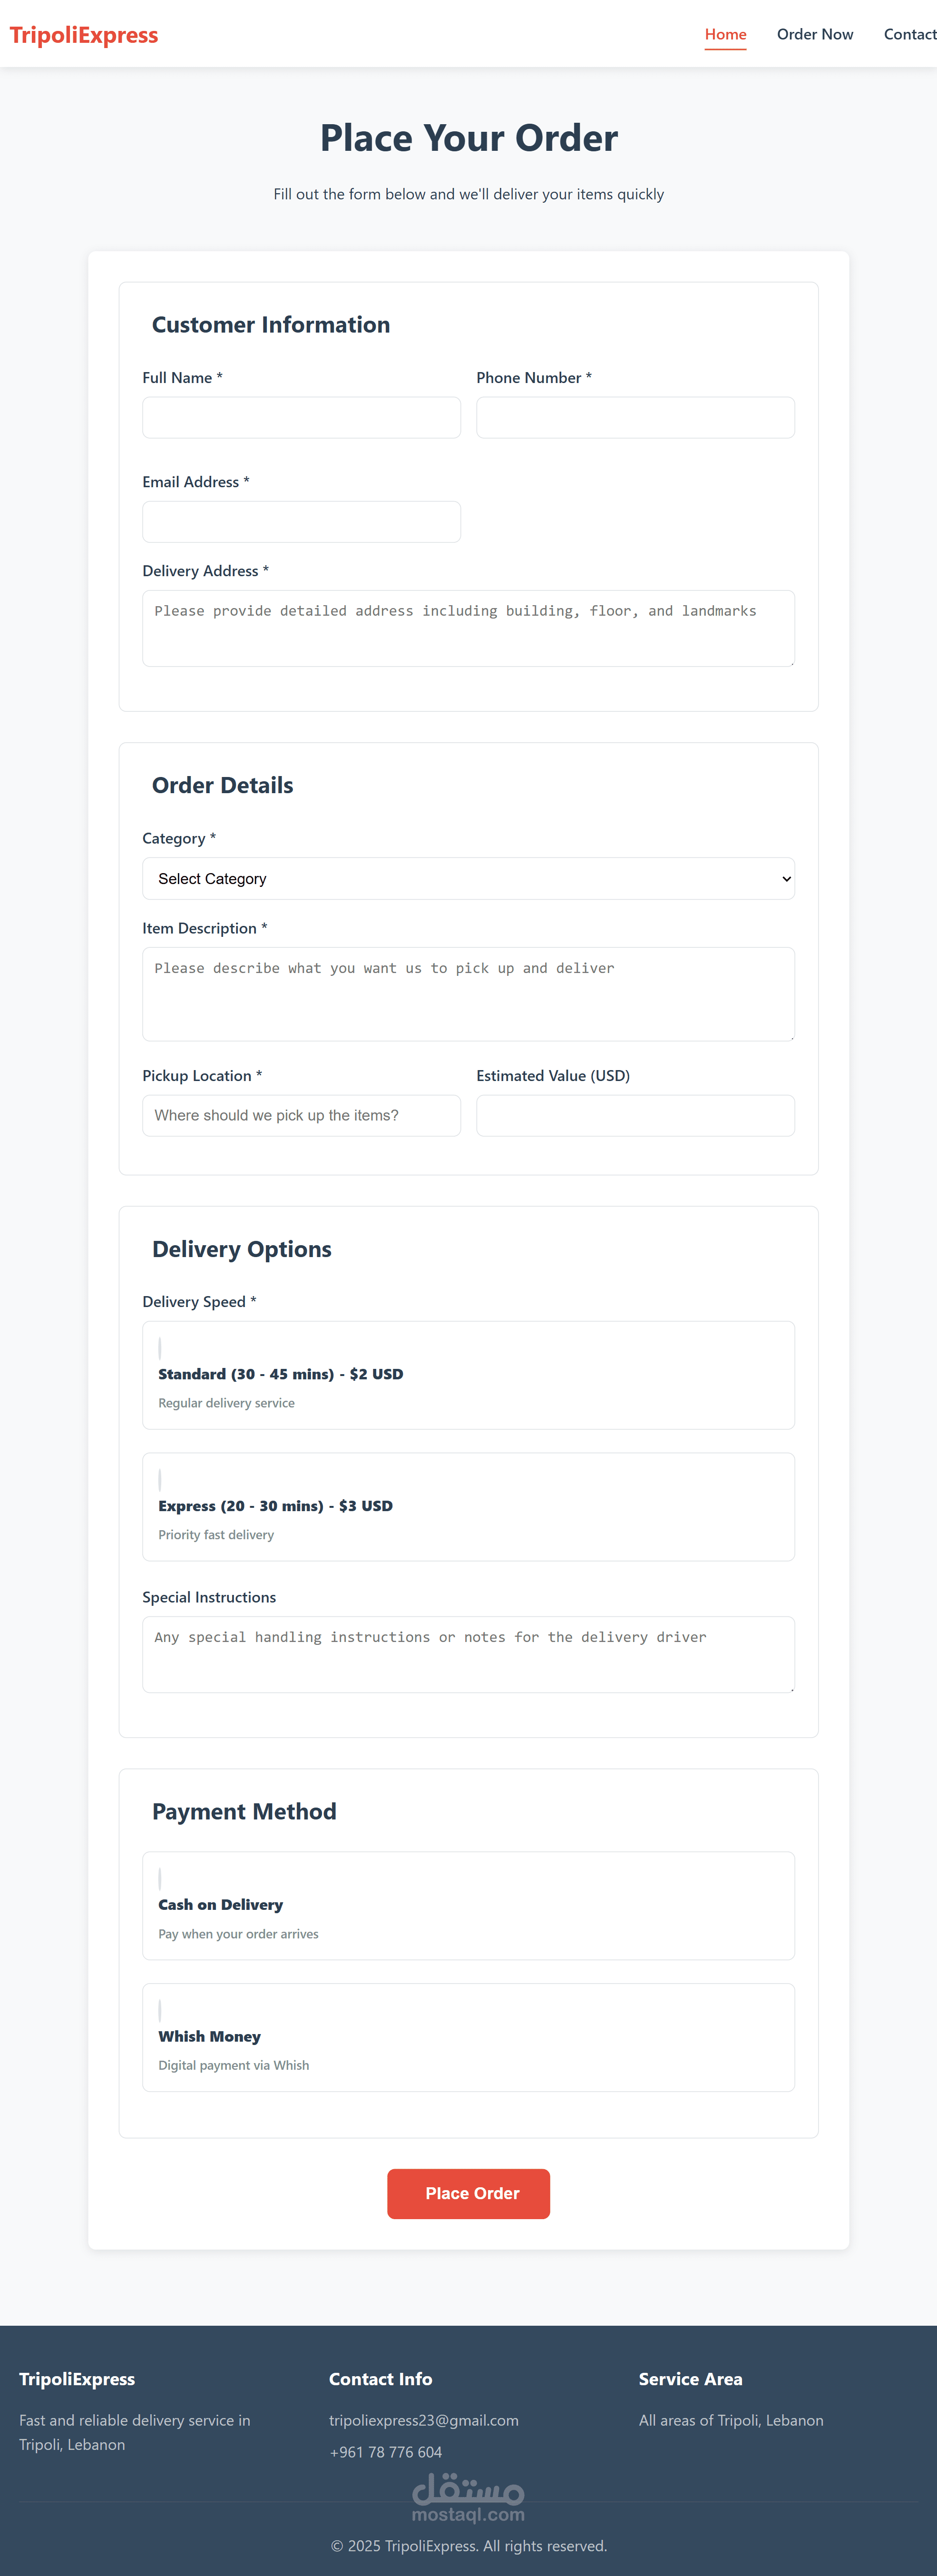This screenshot has height=2576, width=937.
Task: Click the Estimated Value (USD) field
Action: coord(635,1115)
